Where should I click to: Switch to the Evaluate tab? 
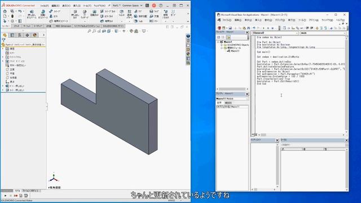coord(49,26)
